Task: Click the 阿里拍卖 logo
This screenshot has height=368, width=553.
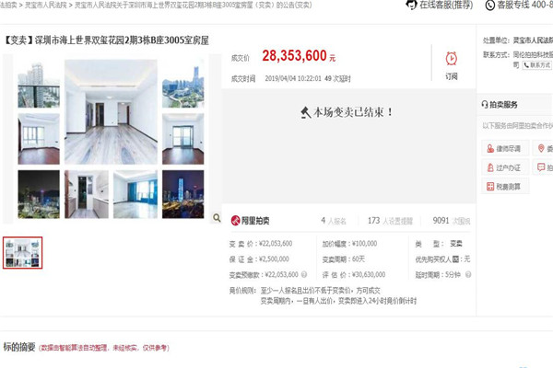Action: (250, 221)
